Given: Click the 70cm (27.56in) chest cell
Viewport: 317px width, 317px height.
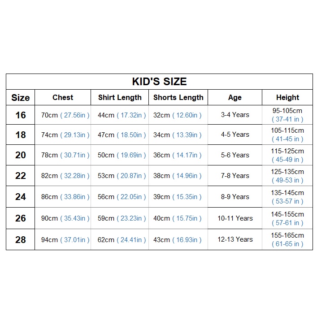Looking at the screenshot, I should tap(65, 115).
